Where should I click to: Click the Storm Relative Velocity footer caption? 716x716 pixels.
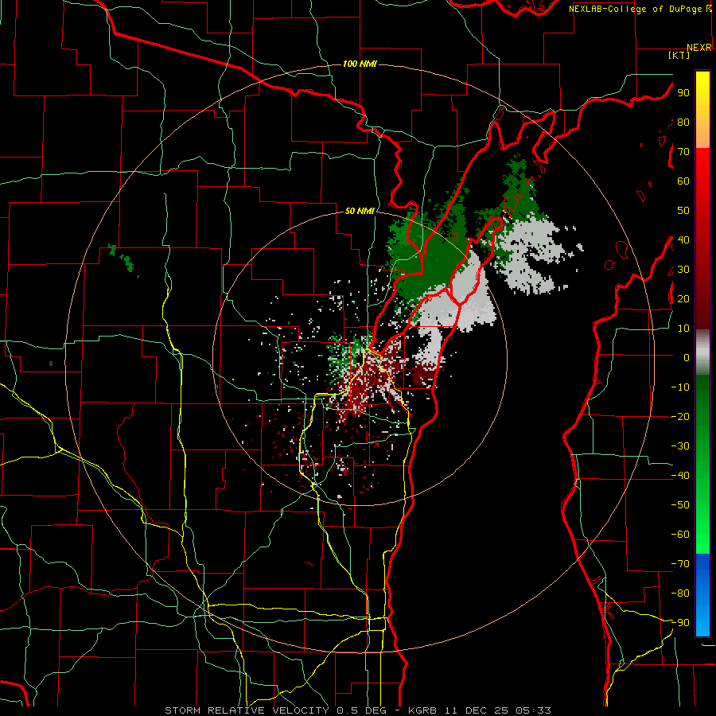click(358, 710)
